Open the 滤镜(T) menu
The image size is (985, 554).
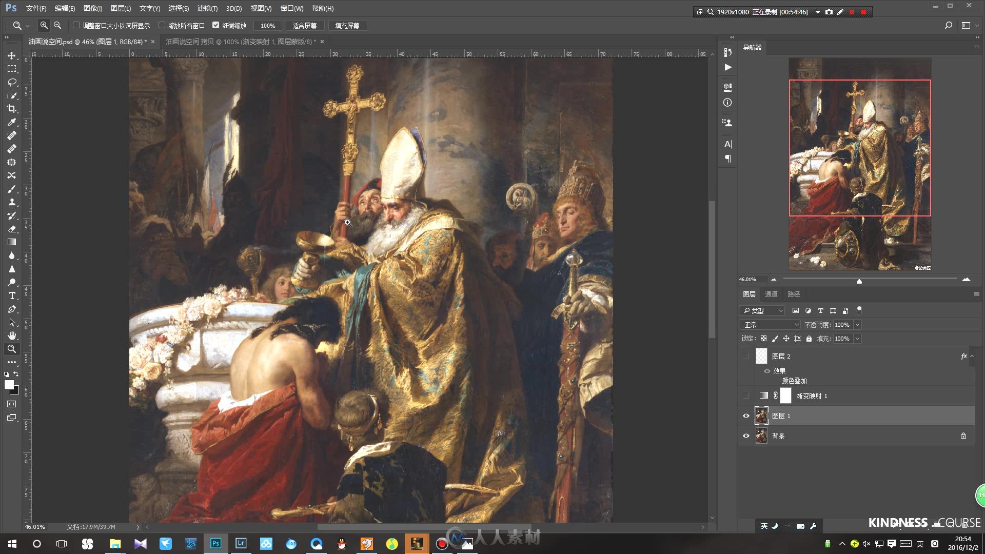point(207,8)
